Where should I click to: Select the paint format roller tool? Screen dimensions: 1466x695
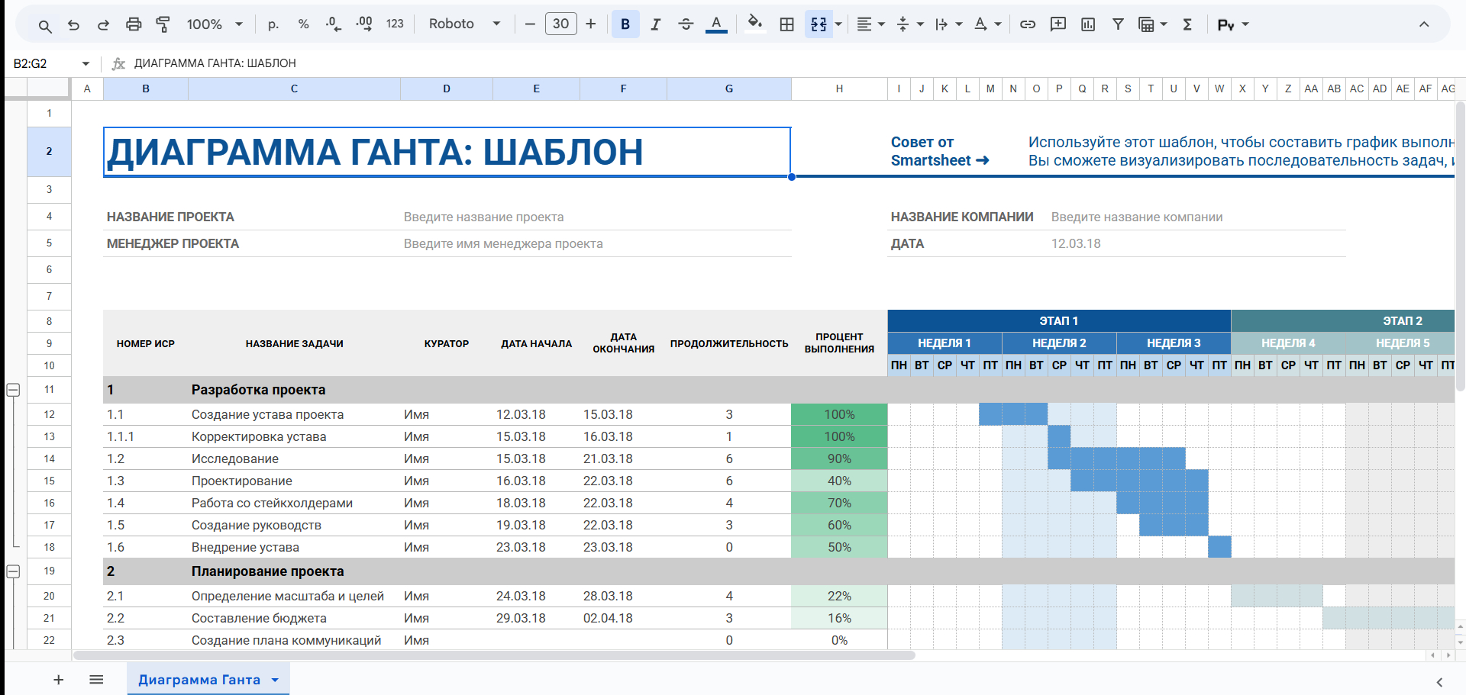(163, 24)
